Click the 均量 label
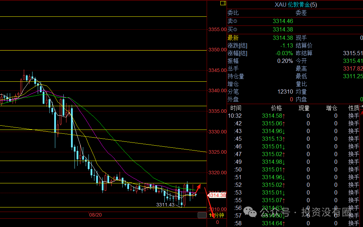363x227 pixels. 301,92
